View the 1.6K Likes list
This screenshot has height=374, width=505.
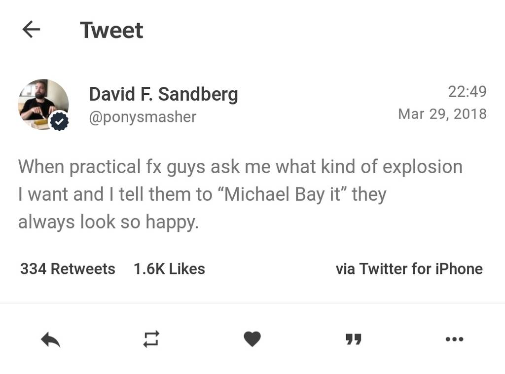[x=169, y=269]
